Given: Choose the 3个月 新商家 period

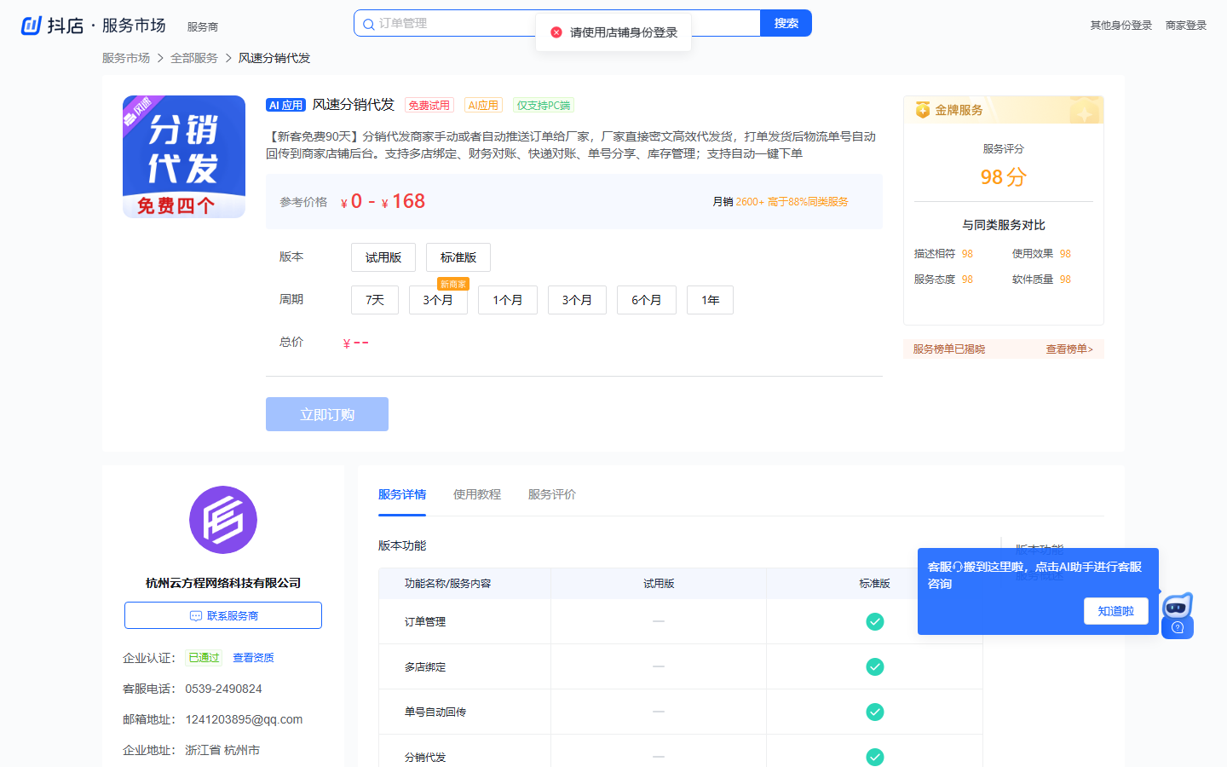Looking at the screenshot, I should pyautogui.click(x=438, y=300).
